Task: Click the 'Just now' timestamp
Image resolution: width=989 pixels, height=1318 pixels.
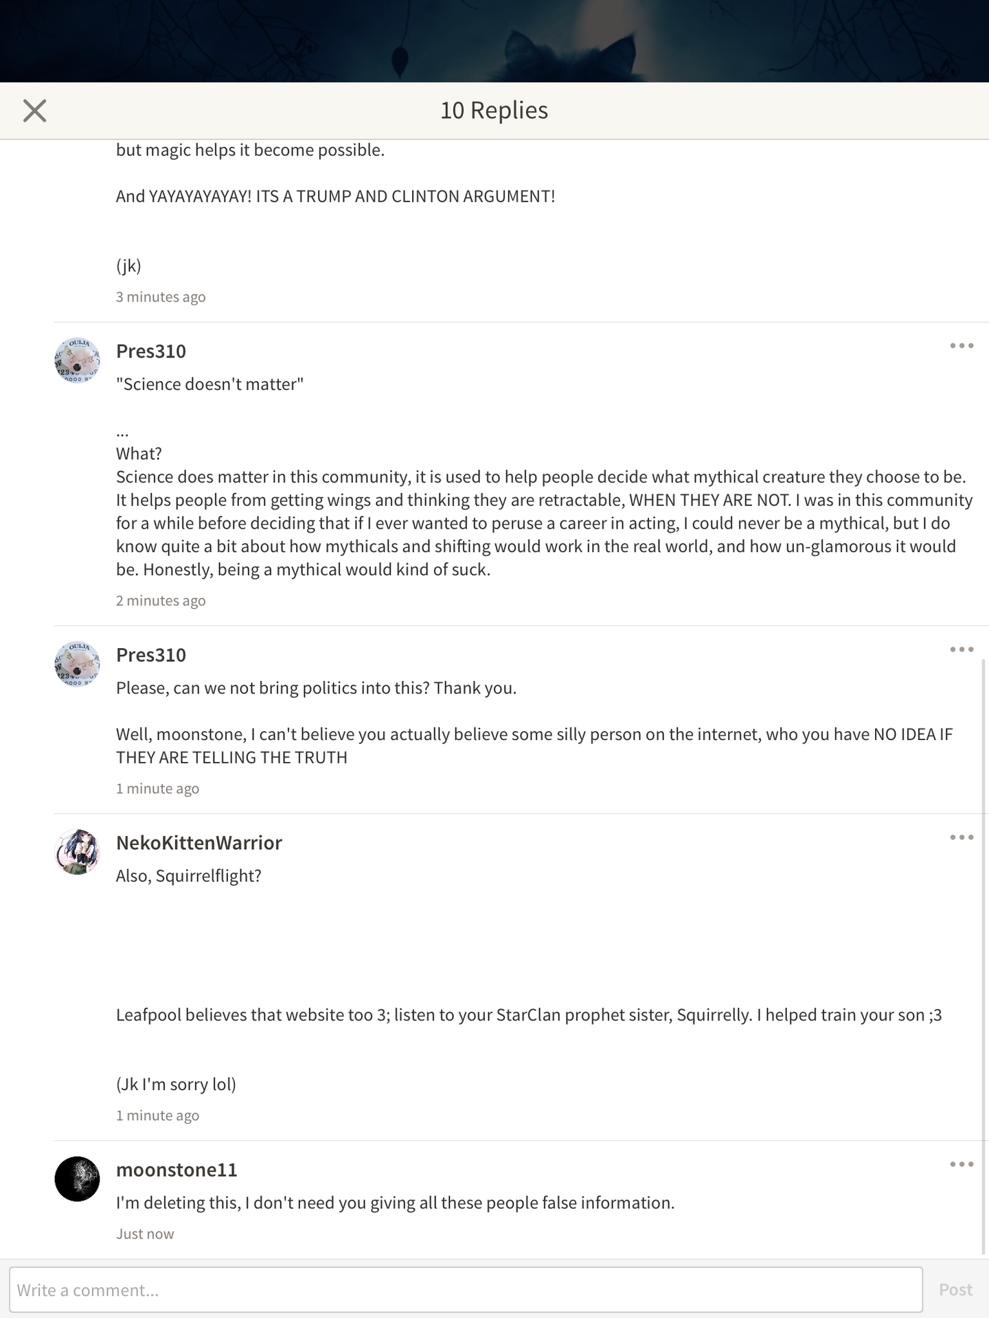Action: [x=145, y=1234]
